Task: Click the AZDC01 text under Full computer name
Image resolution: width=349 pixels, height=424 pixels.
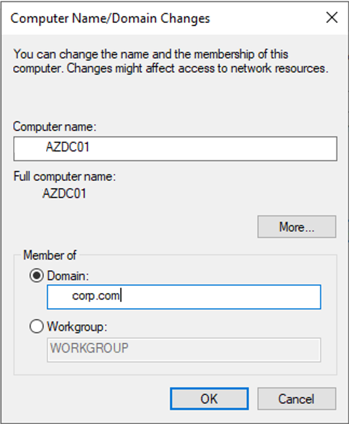Action: tap(64, 193)
